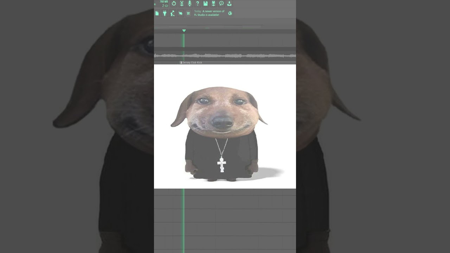Open the audio editor scissors icon
The height and width of the screenshot is (253, 450).
[x=182, y=4]
